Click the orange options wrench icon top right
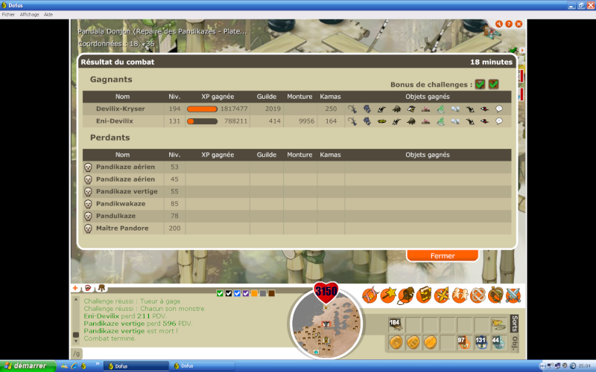The height and width of the screenshot is (372, 596). [498, 24]
